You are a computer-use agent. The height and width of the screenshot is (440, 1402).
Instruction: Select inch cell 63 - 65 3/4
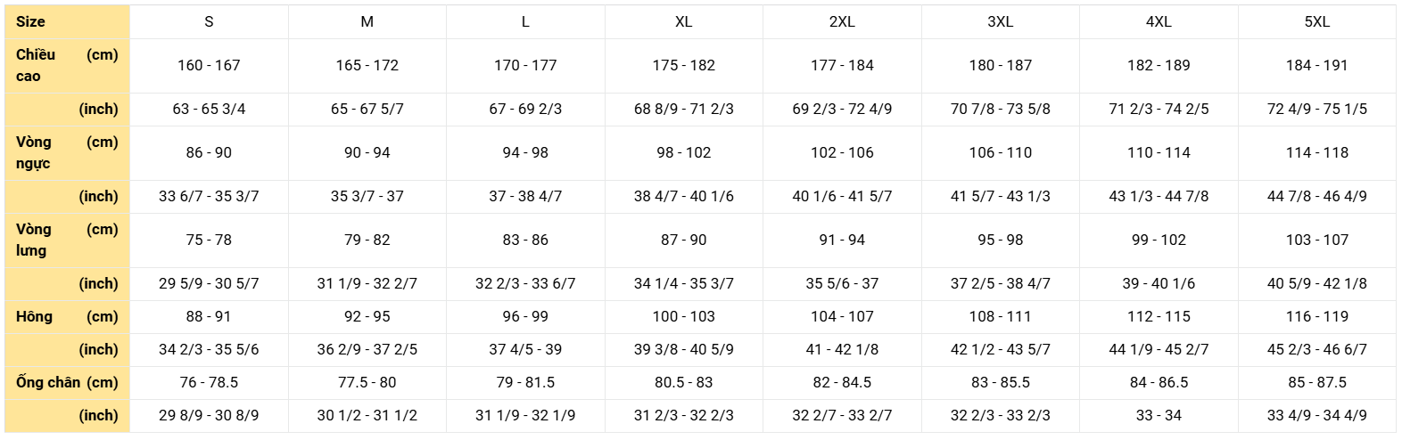tap(209, 109)
